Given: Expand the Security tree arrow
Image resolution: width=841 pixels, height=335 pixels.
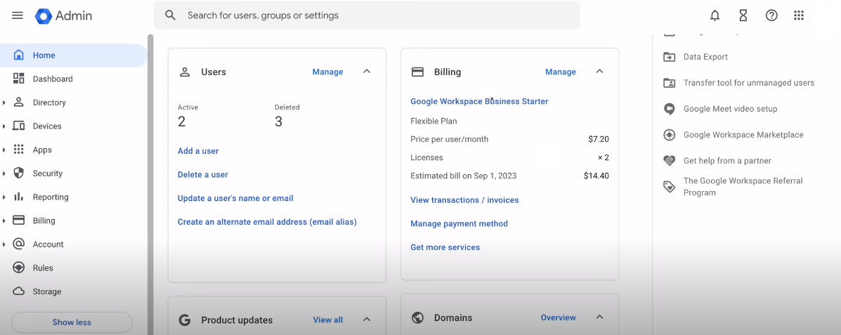Looking at the screenshot, I should click(4, 173).
